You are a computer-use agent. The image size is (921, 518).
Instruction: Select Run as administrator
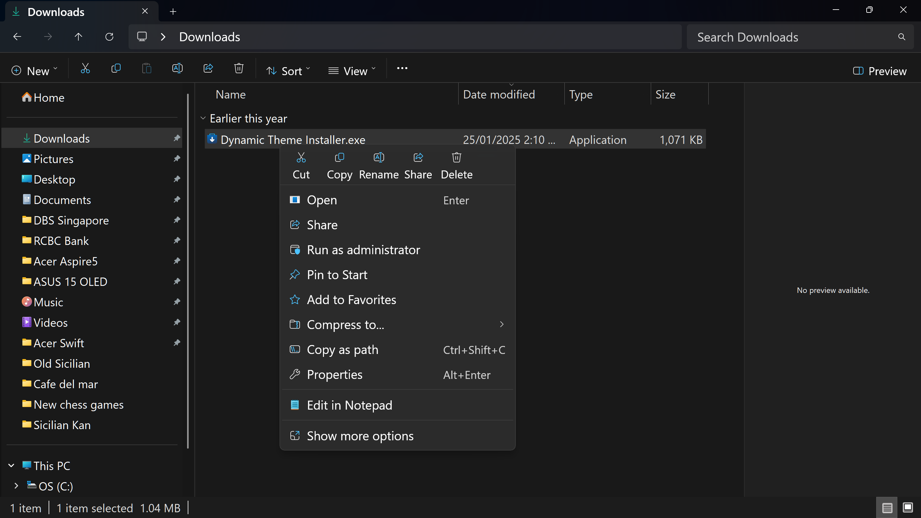(x=363, y=250)
